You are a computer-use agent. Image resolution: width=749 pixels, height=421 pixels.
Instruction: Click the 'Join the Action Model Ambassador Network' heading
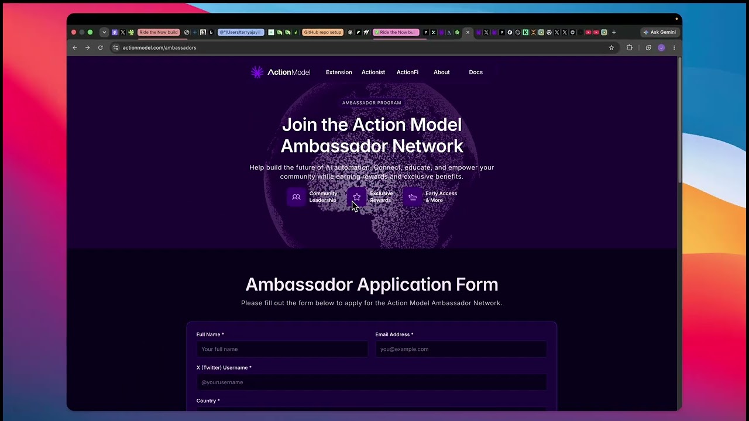(372, 135)
